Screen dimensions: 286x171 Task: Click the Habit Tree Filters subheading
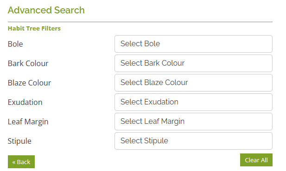[34, 28]
